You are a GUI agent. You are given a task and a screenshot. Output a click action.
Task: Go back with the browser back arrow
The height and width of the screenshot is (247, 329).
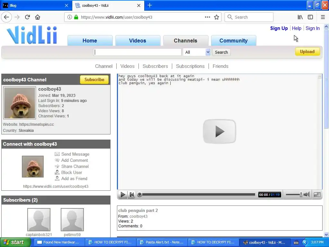click(x=6, y=17)
